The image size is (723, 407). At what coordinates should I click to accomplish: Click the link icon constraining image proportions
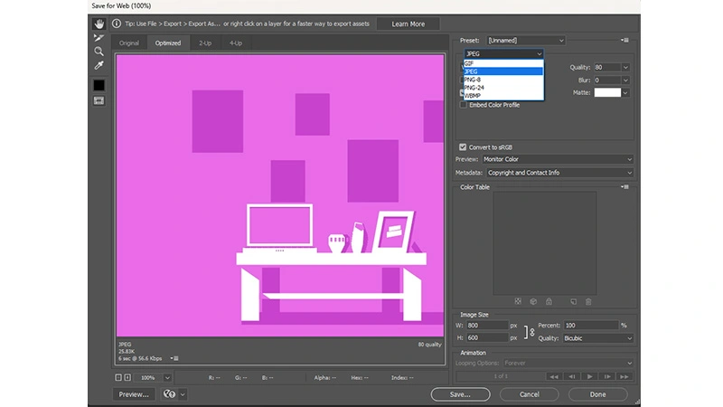[x=531, y=332]
